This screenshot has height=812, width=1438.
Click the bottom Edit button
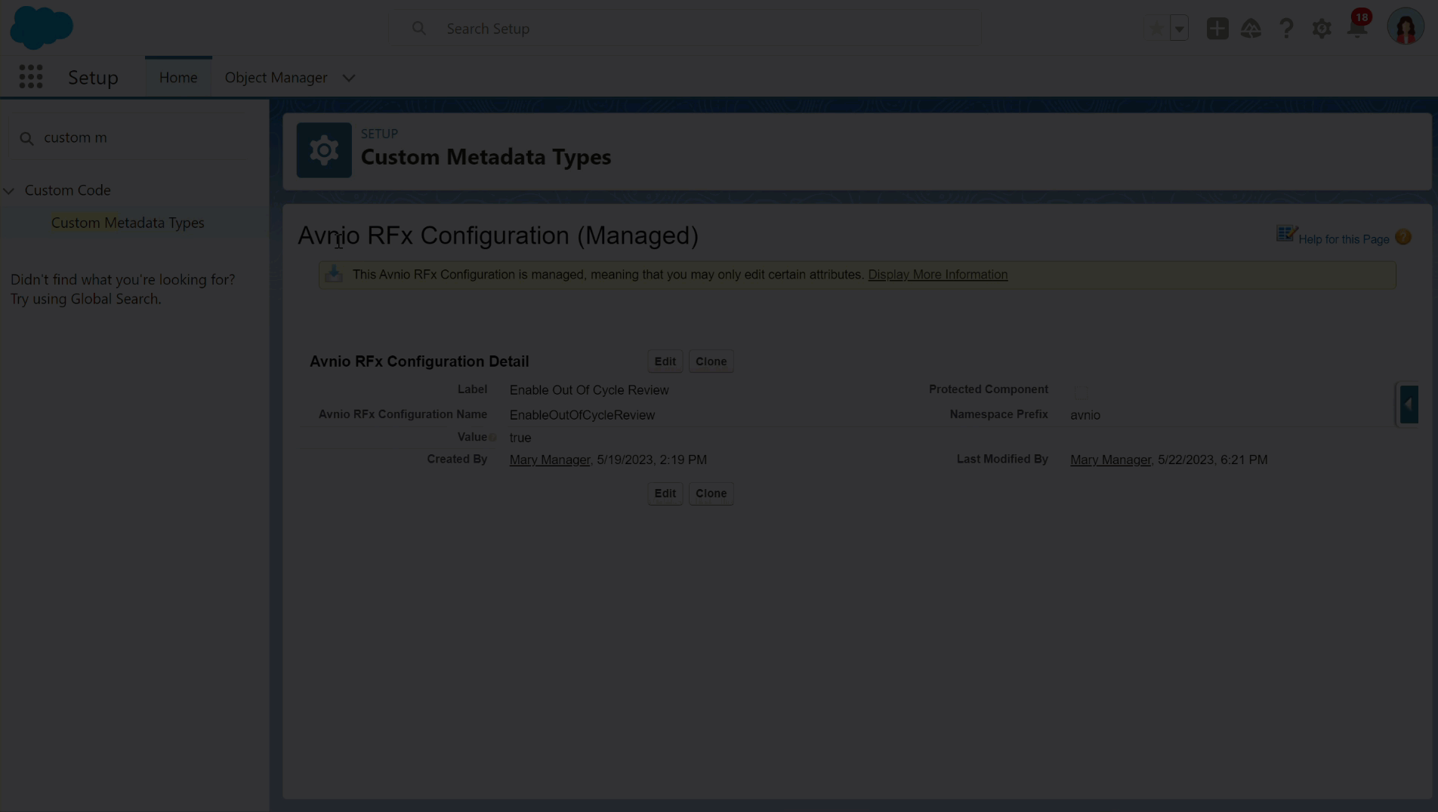[x=665, y=494]
